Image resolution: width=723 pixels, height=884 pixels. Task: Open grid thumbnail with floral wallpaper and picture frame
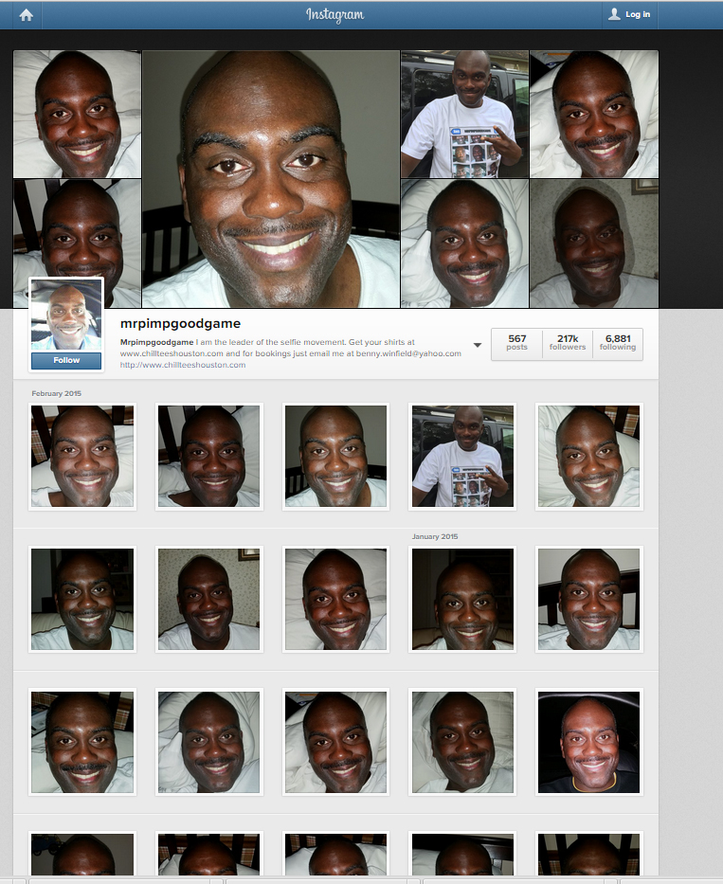click(208, 600)
